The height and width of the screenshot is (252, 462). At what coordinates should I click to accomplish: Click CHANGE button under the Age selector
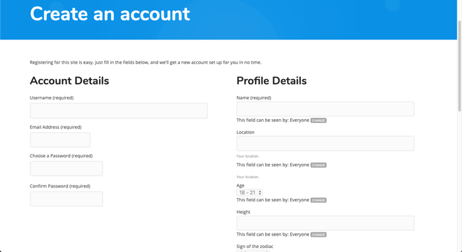[x=319, y=200]
